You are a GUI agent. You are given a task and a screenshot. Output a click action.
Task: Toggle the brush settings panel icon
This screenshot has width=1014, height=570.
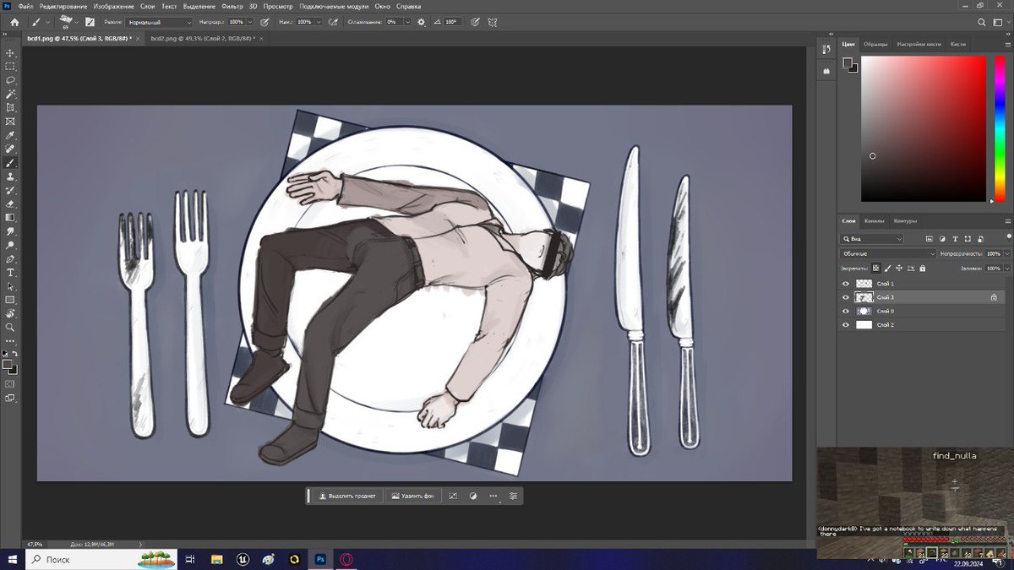89,22
